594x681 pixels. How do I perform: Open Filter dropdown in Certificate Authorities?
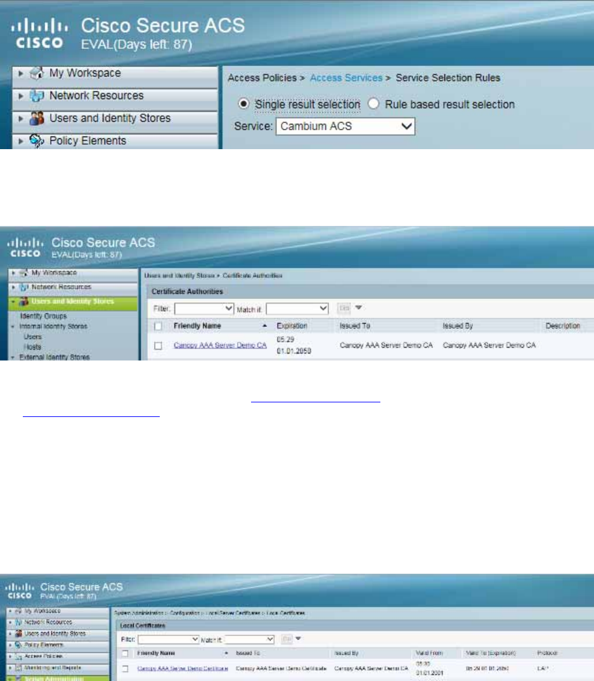(x=204, y=309)
